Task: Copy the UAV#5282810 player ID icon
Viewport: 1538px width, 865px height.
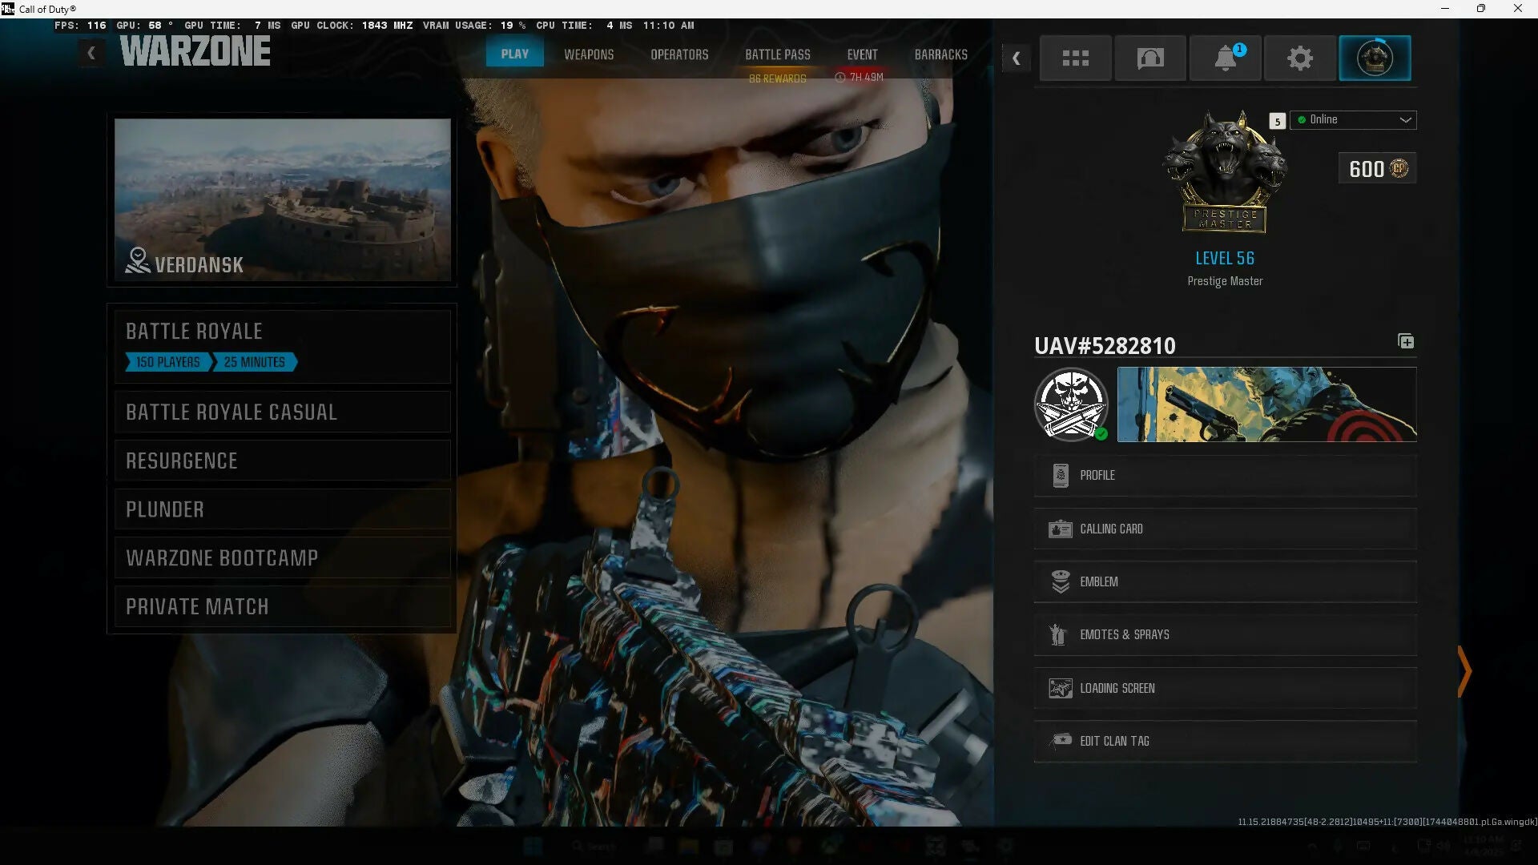Action: [1405, 341]
